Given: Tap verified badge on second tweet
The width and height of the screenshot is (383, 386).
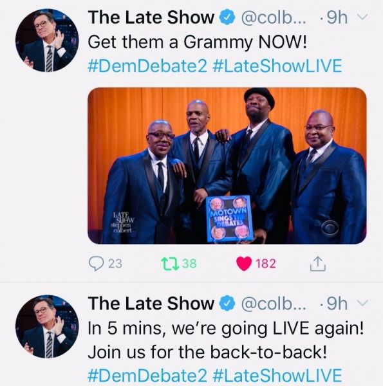Looking at the screenshot, I should click(227, 303).
